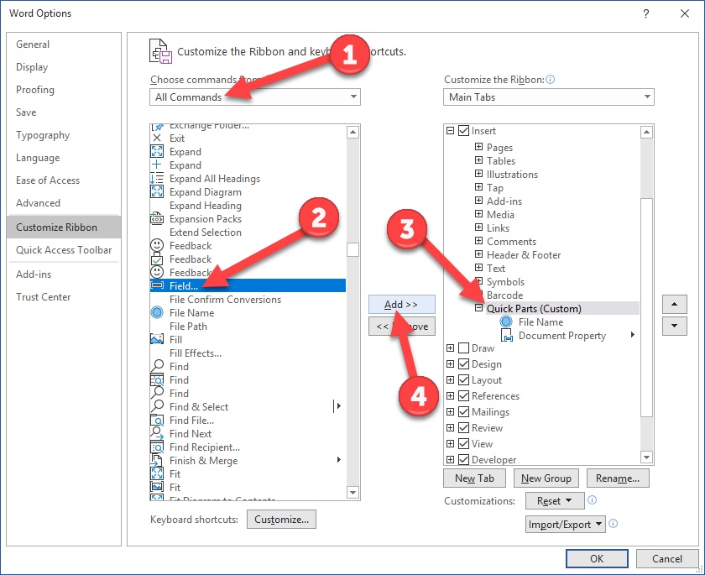This screenshot has height=575, width=705.
Task: Click the Find Next command icon
Action: 157,433
